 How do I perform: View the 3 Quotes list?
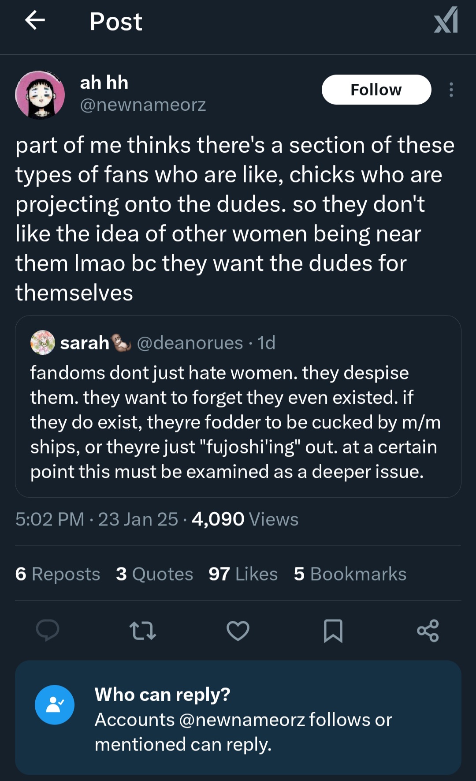[155, 574]
